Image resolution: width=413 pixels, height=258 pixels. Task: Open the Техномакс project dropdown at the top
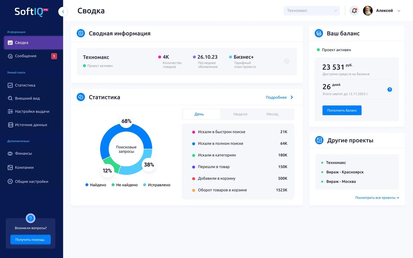tap(311, 11)
